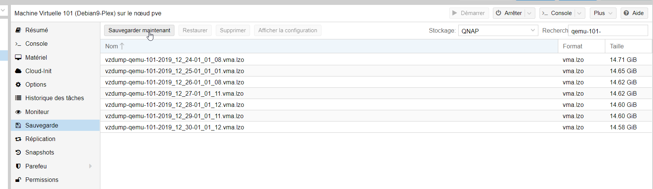The height and width of the screenshot is (189, 653).
Task: Click the Parefeu shield icon
Action: click(x=18, y=166)
